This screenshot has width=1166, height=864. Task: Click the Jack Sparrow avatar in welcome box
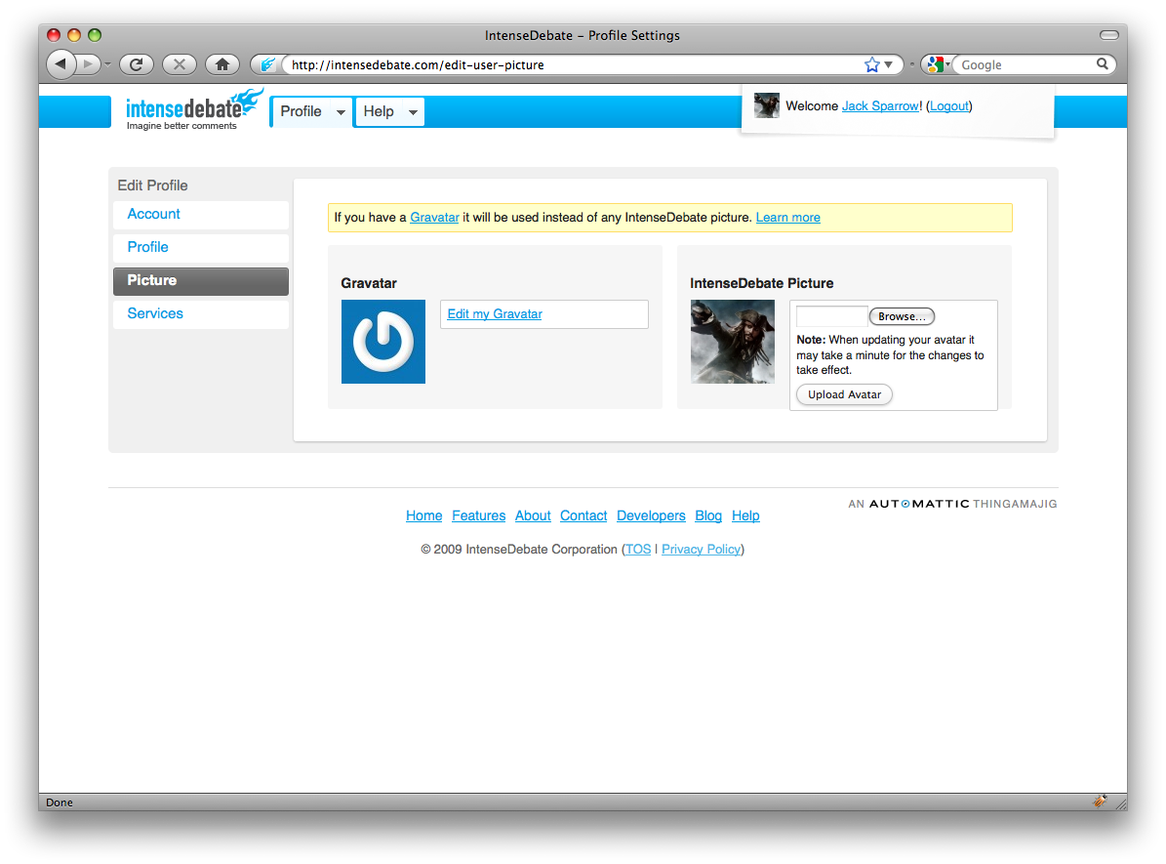767,105
